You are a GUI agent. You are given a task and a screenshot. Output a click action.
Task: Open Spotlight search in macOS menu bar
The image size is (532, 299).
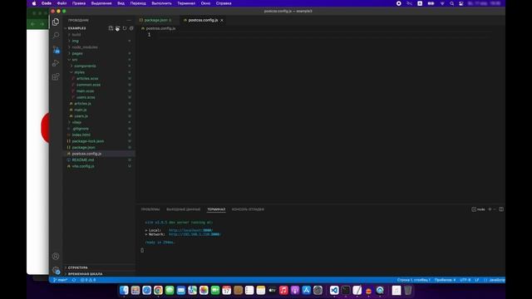[451, 3]
